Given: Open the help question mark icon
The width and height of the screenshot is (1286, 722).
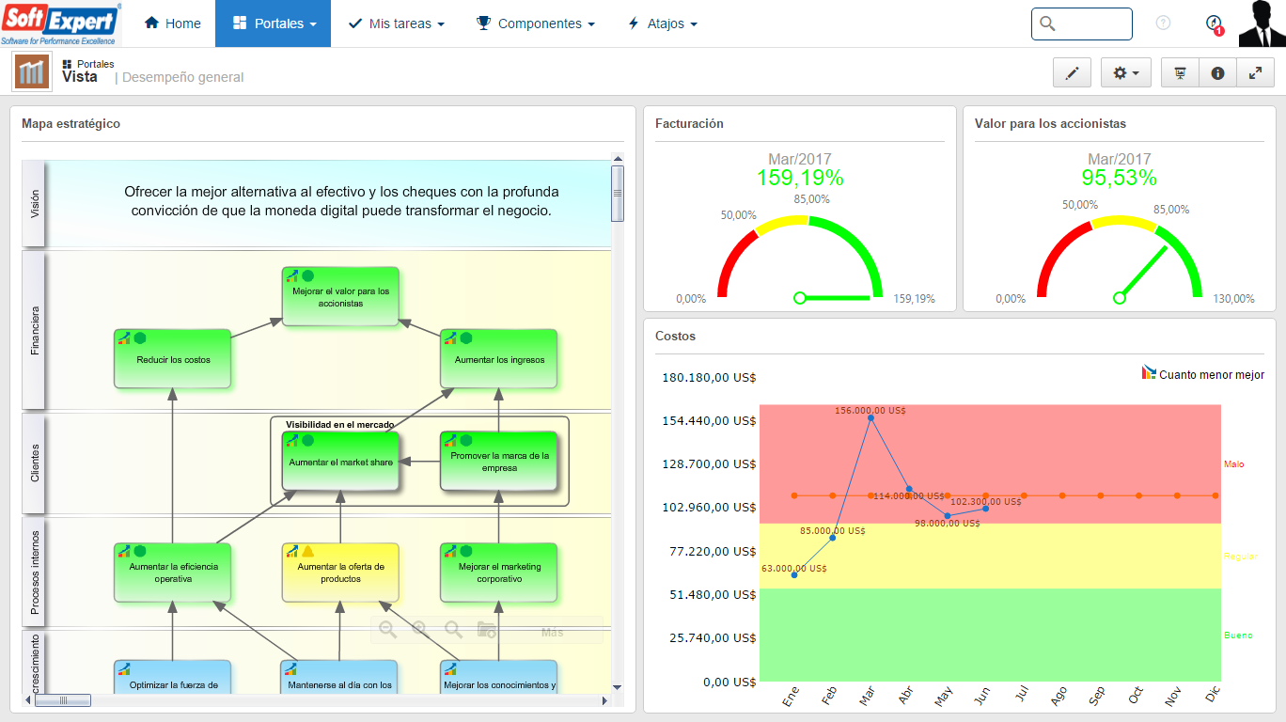Looking at the screenshot, I should 1163,24.
